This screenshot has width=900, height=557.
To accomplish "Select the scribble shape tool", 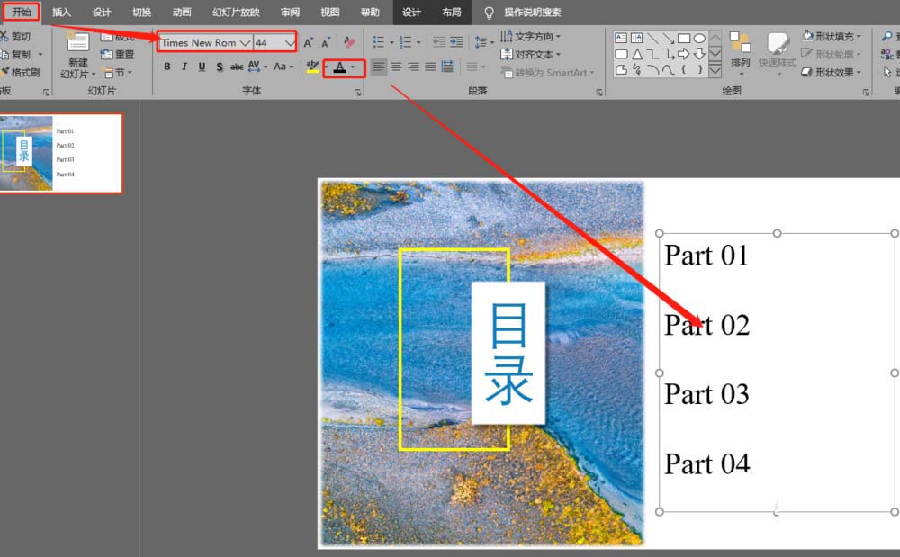I will click(637, 70).
